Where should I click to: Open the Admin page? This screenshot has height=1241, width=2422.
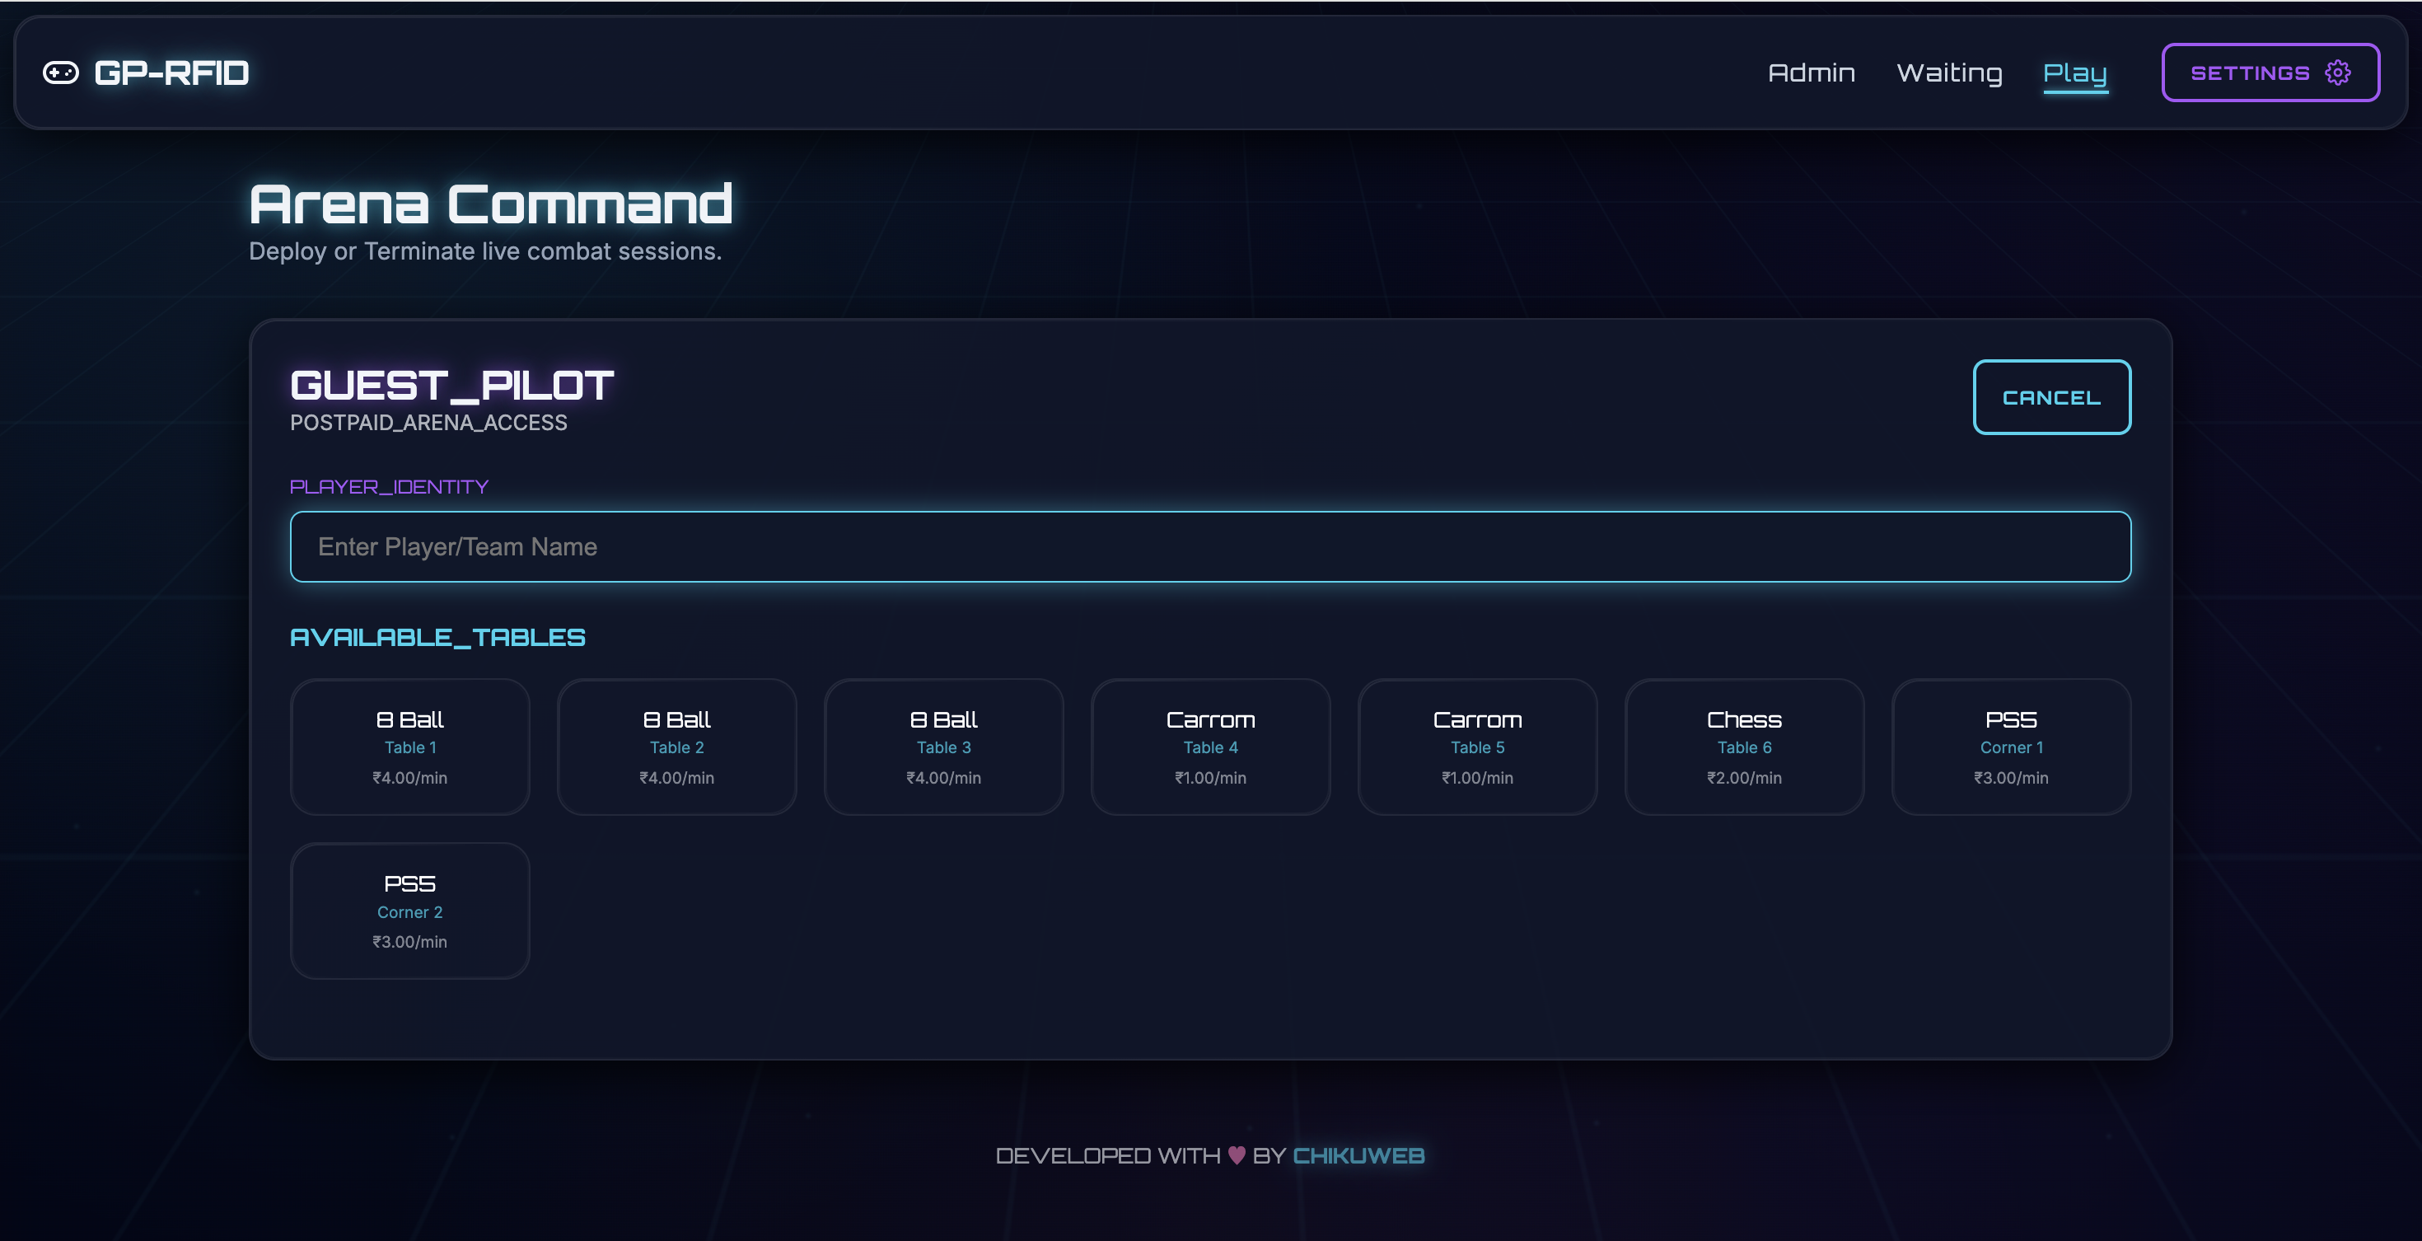[x=1811, y=73]
